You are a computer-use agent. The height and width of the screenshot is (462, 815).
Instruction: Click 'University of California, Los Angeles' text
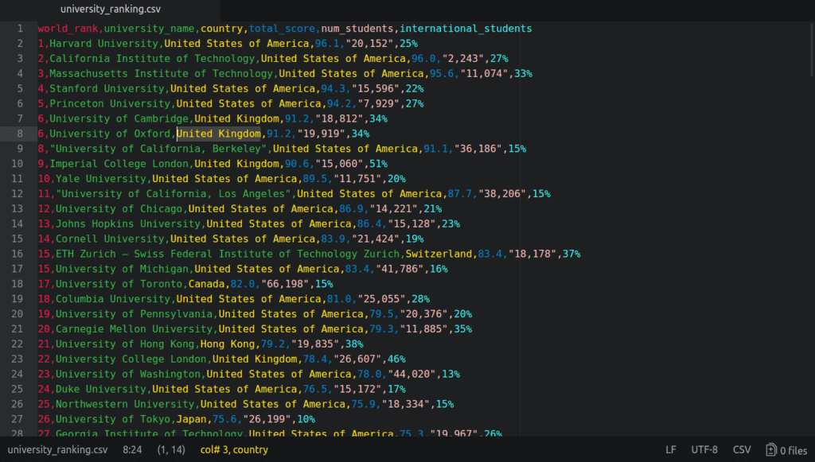pos(173,194)
